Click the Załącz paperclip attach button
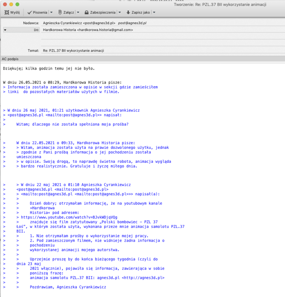285x297 pixels. click(66, 12)
